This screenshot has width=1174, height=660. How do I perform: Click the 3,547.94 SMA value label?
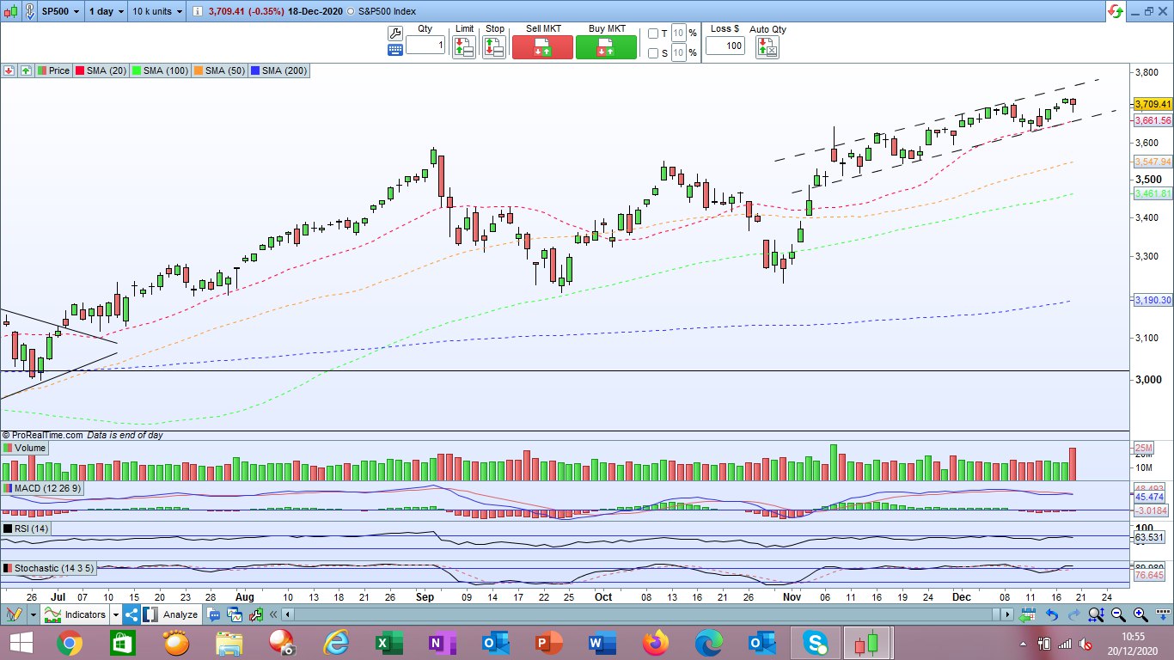[1153, 162]
